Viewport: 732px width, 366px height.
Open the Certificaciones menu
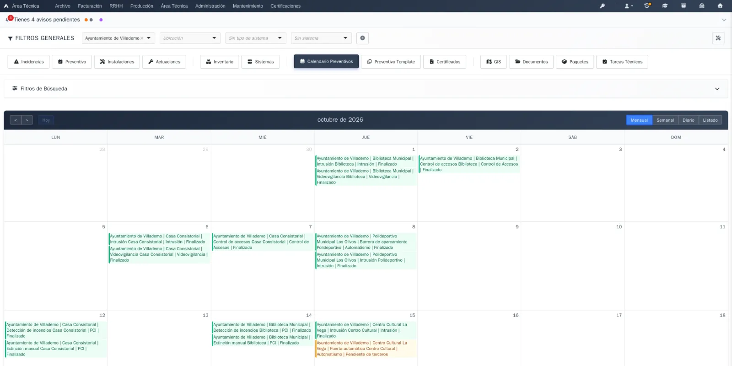tap(285, 6)
